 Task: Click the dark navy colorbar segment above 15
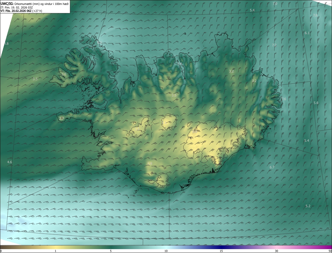[221, 247]
